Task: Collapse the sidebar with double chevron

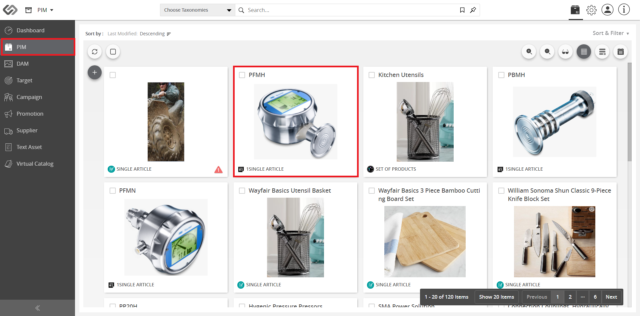Action: [37, 308]
